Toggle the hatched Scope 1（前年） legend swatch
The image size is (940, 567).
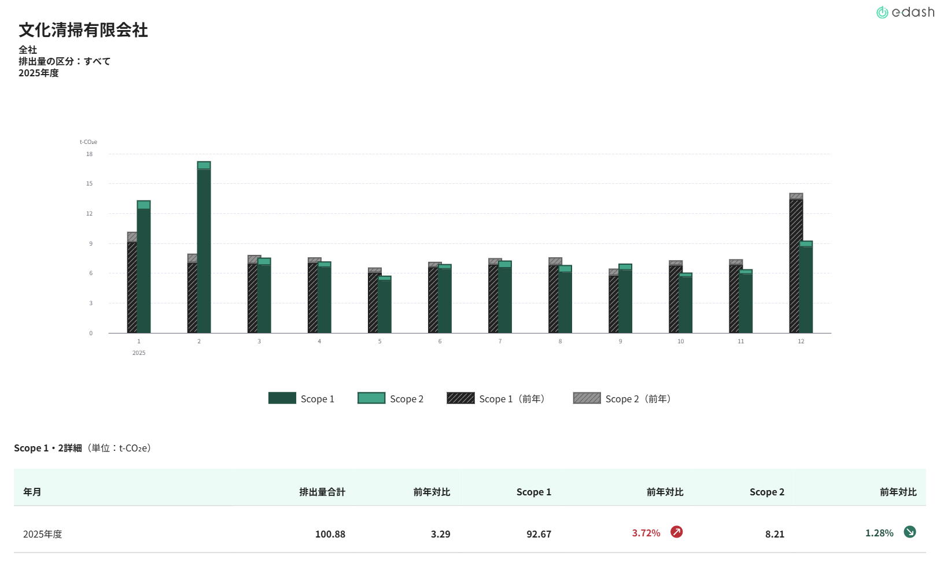coord(460,398)
